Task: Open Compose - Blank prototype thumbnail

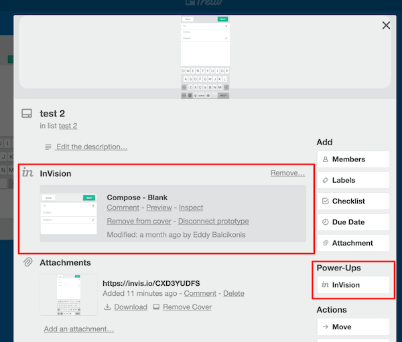Action: coord(69,213)
